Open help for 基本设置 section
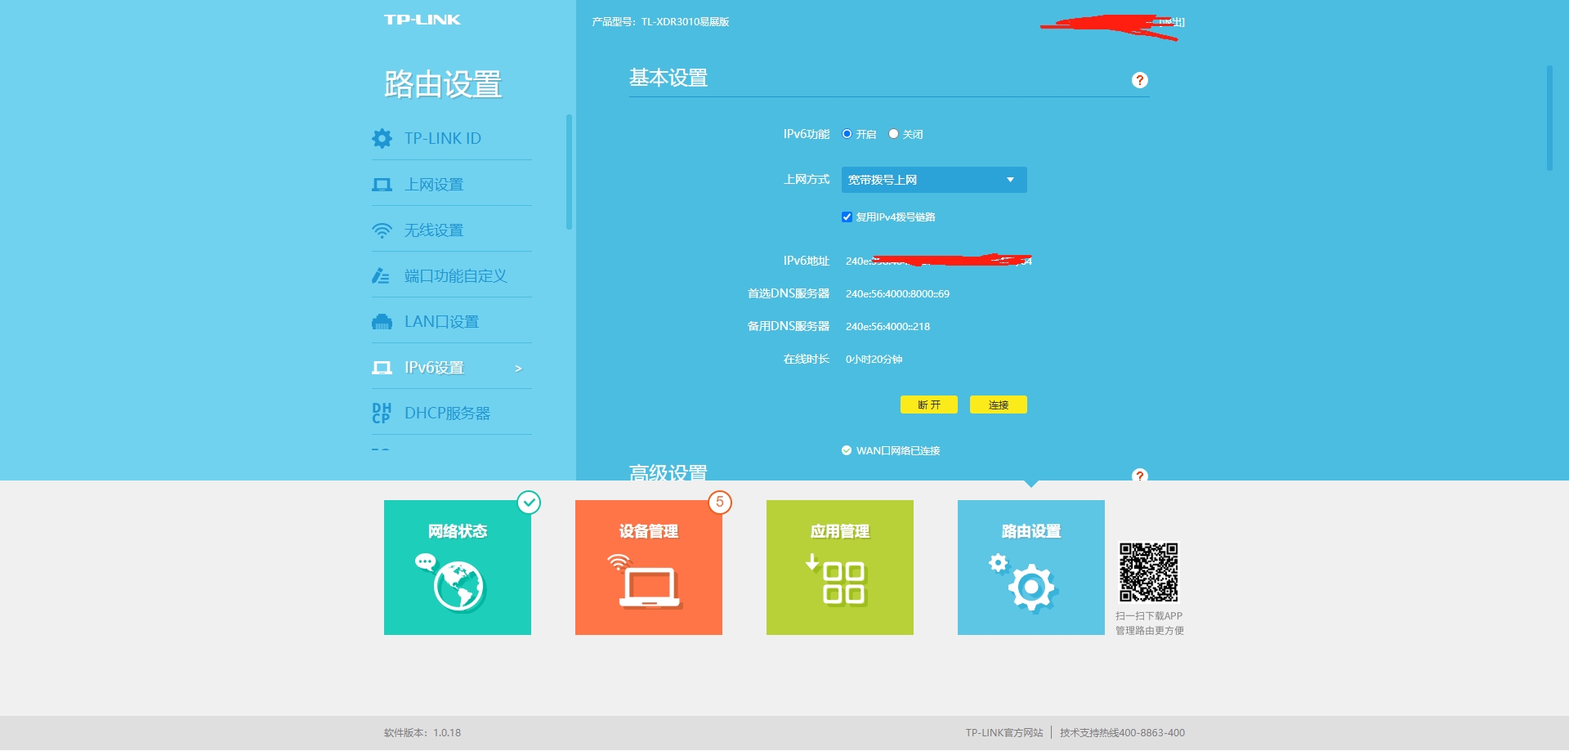The height and width of the screenshot is (751, 1569). click(1140, 80)
